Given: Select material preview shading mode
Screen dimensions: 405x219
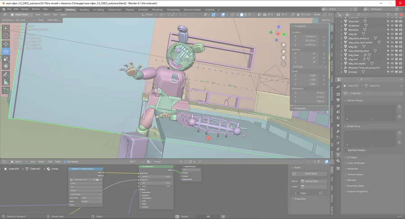Looking at the screenshot, I should (246, 15).
